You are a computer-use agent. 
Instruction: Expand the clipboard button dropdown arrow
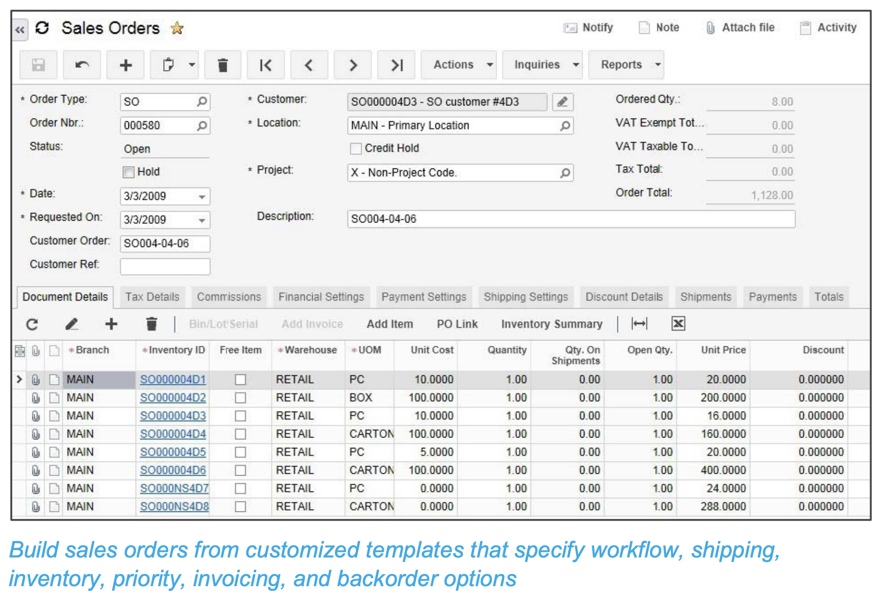click(192, 65)
